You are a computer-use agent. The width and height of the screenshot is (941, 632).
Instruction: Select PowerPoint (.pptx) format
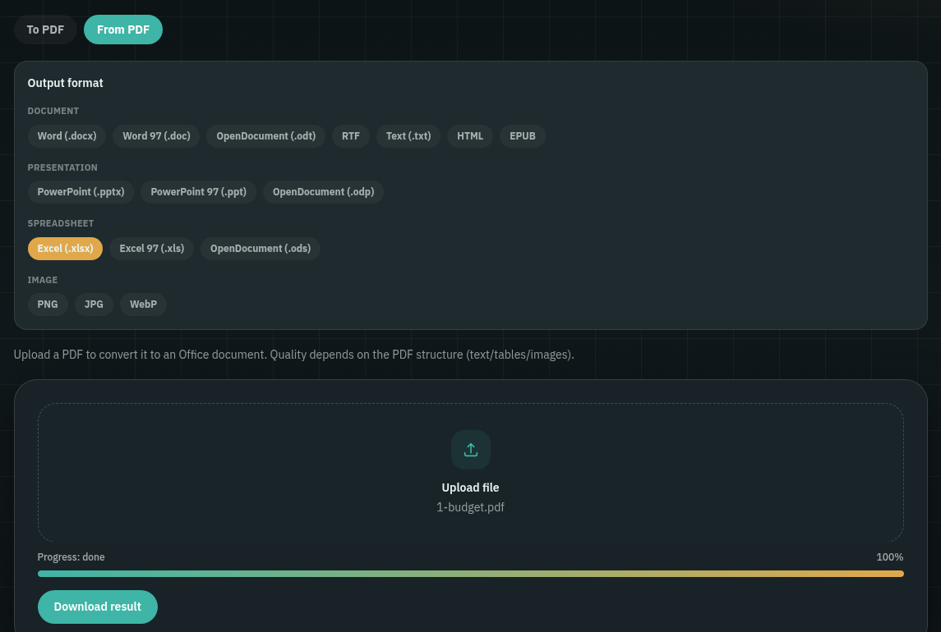coord(81,192)
